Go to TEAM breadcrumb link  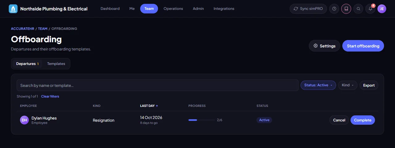pyautogui.click(x=43, y=29)
